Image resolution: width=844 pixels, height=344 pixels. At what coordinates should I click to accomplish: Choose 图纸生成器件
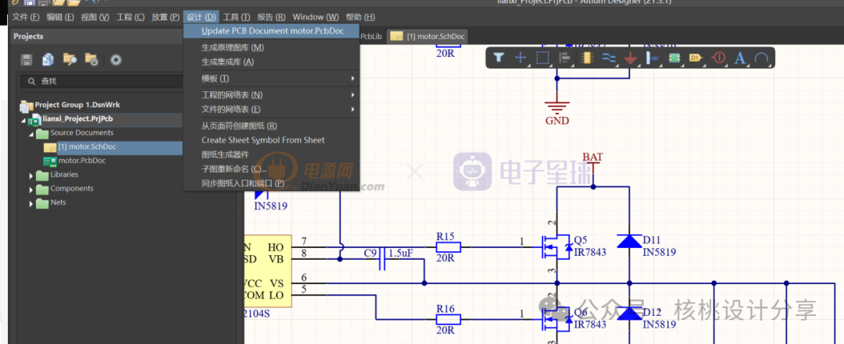(271, 154)
